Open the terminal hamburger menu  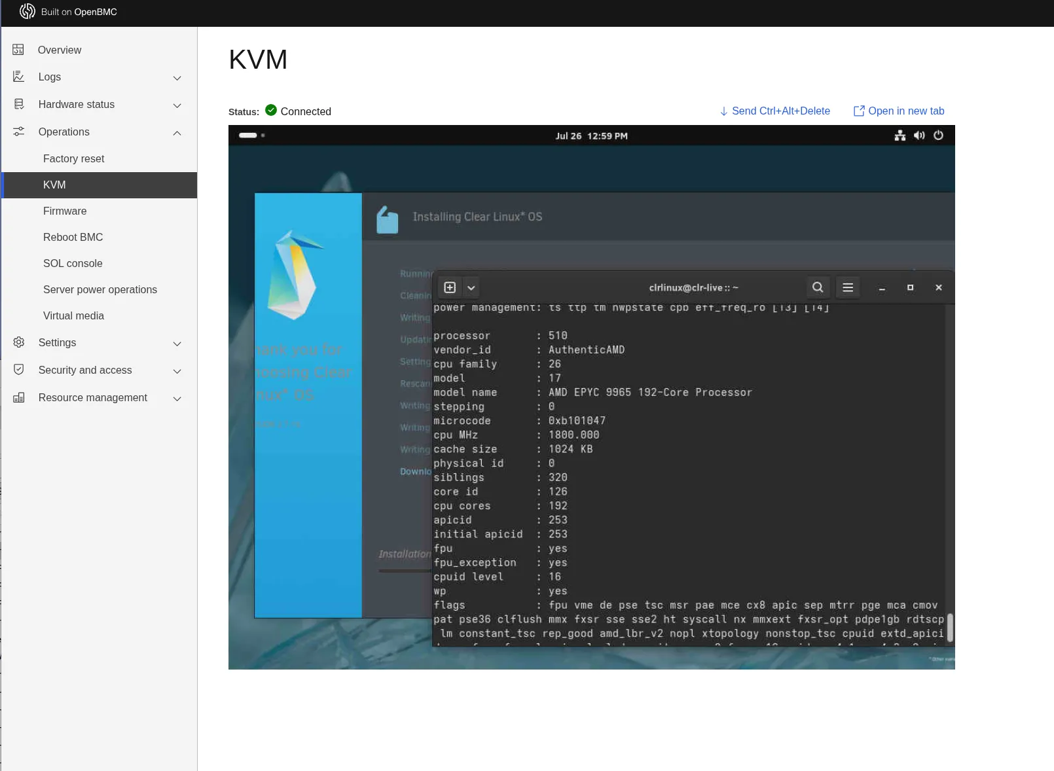tap(847, 287)
